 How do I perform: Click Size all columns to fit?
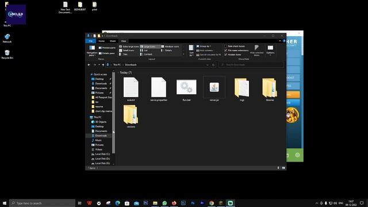(x=208, y=55)
